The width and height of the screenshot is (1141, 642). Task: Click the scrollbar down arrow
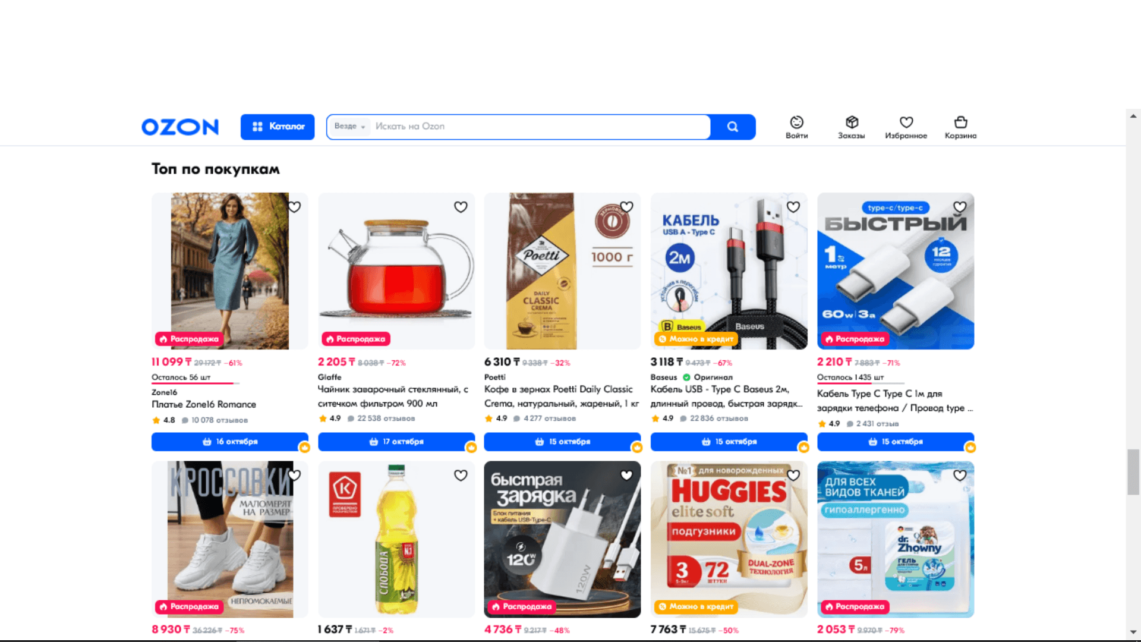point(1133,632)
